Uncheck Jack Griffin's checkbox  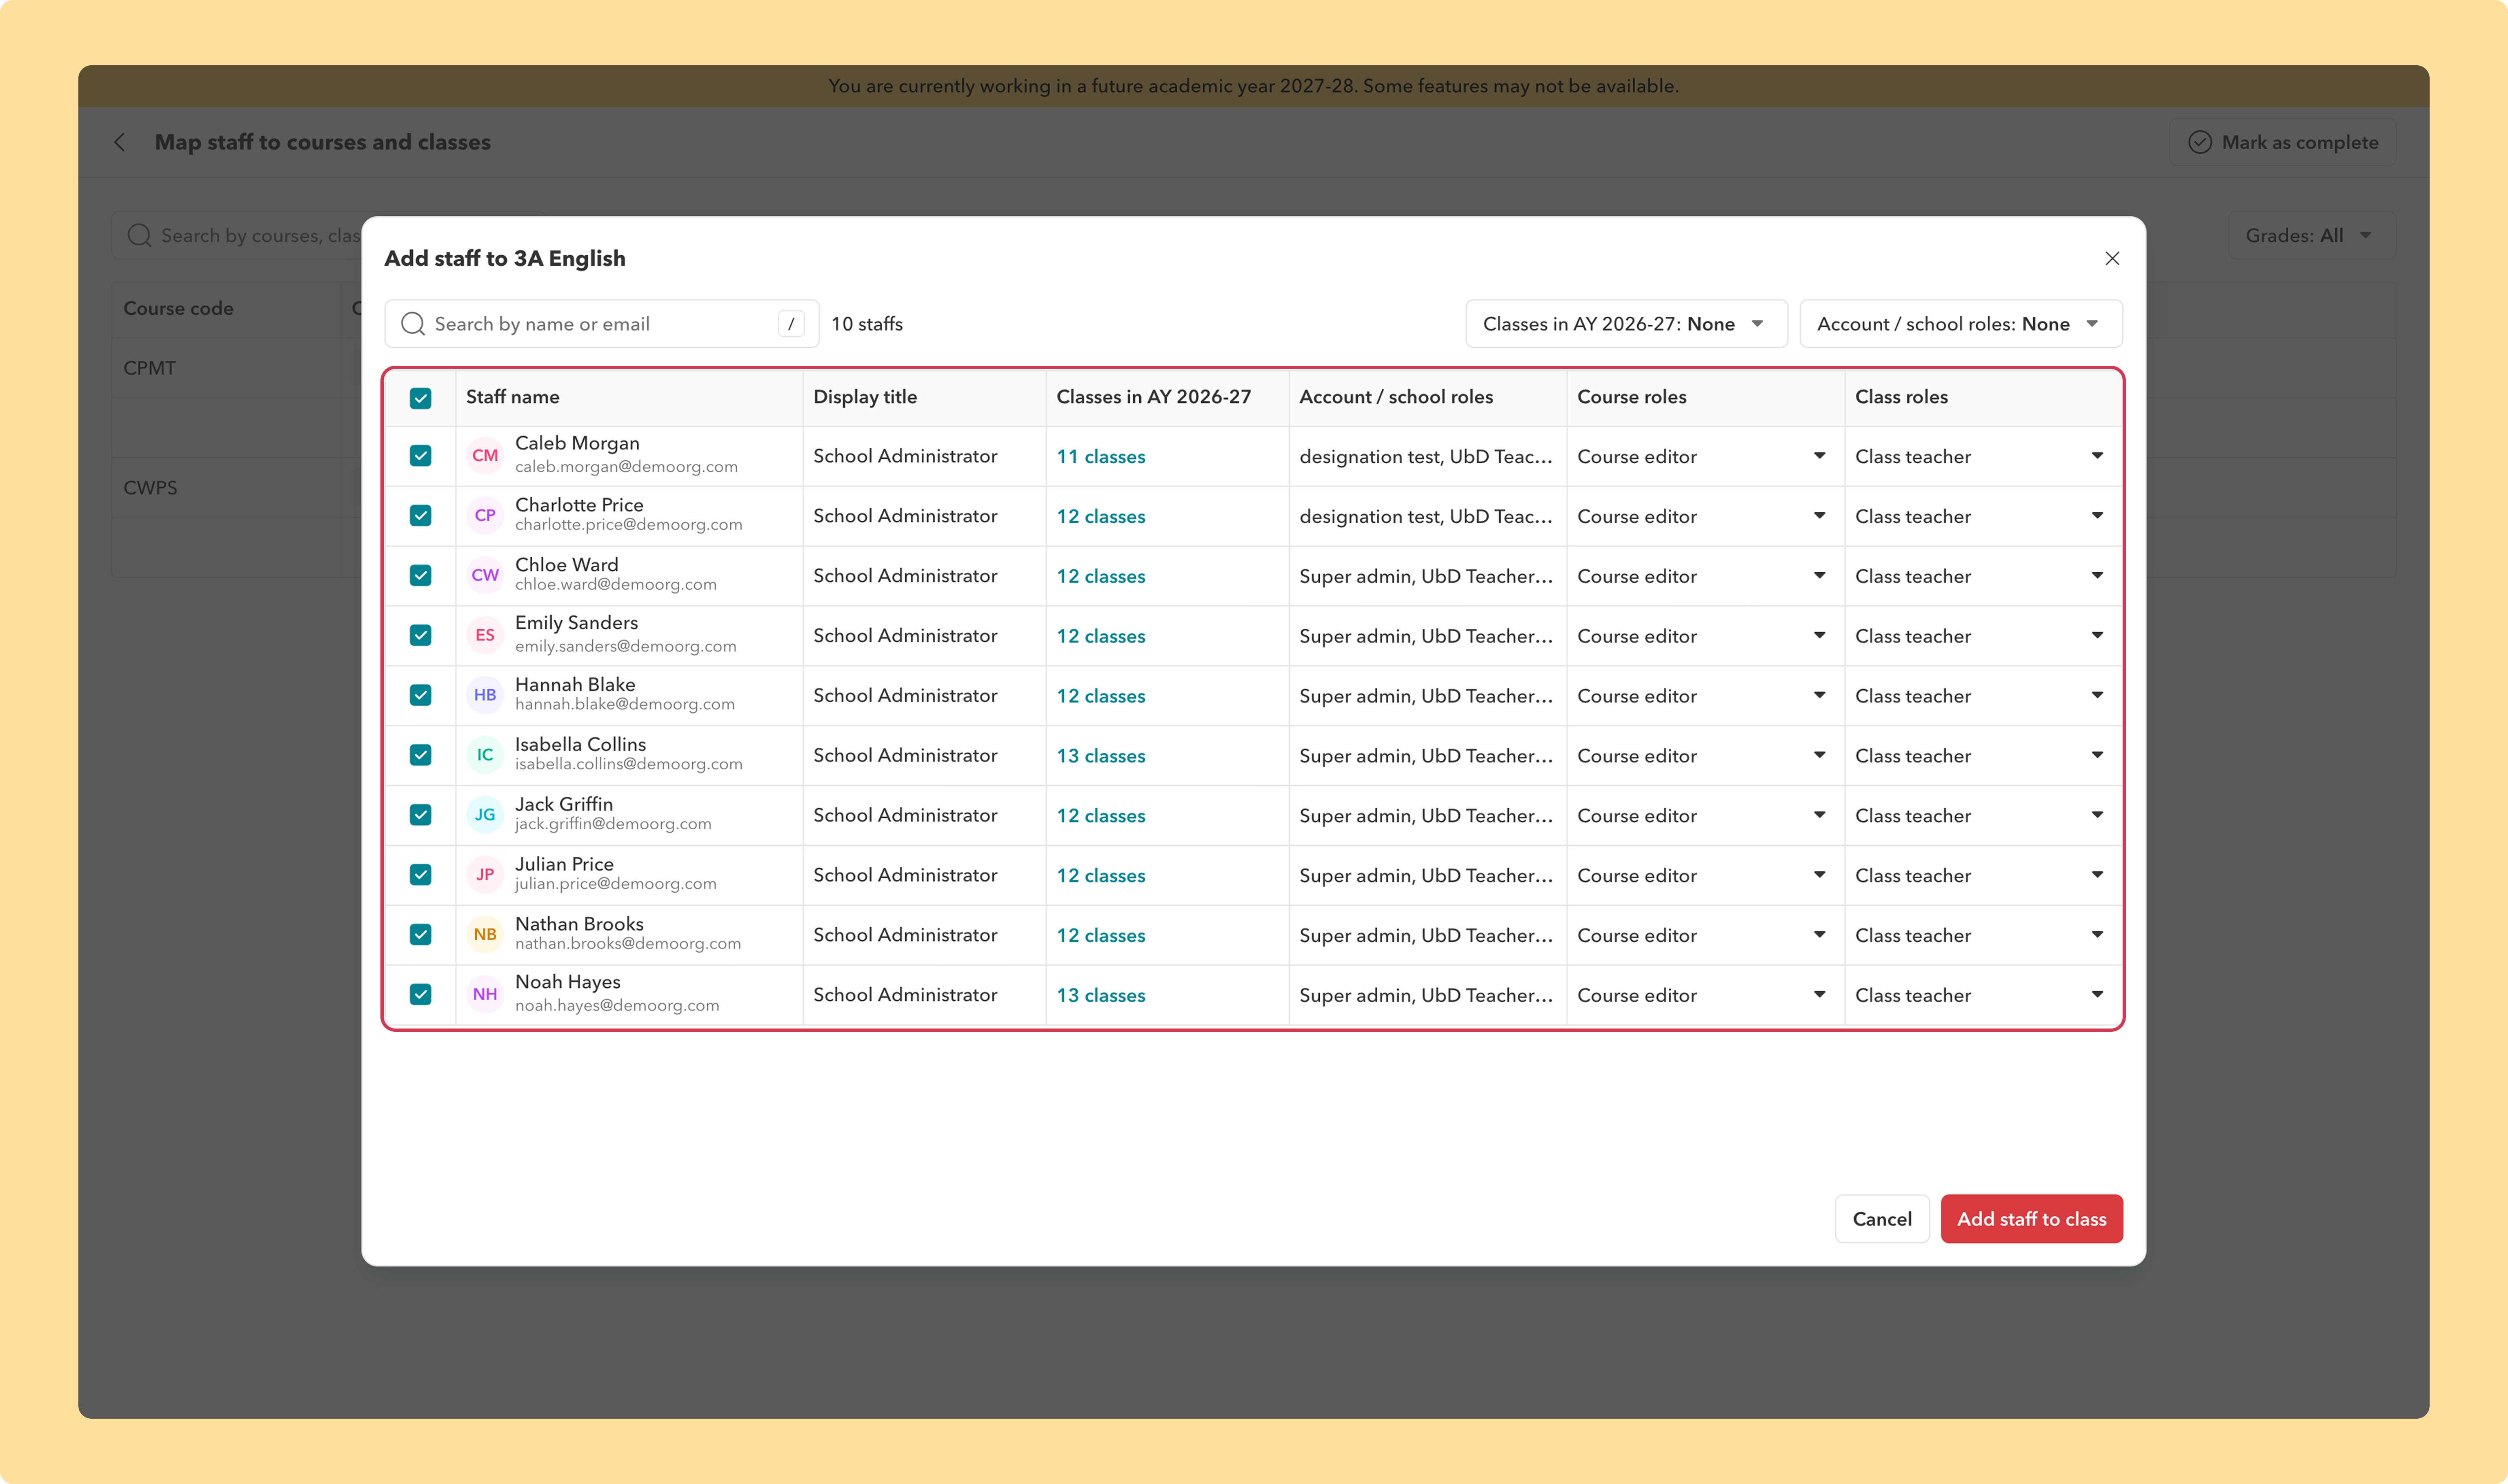tap(421, 816)
